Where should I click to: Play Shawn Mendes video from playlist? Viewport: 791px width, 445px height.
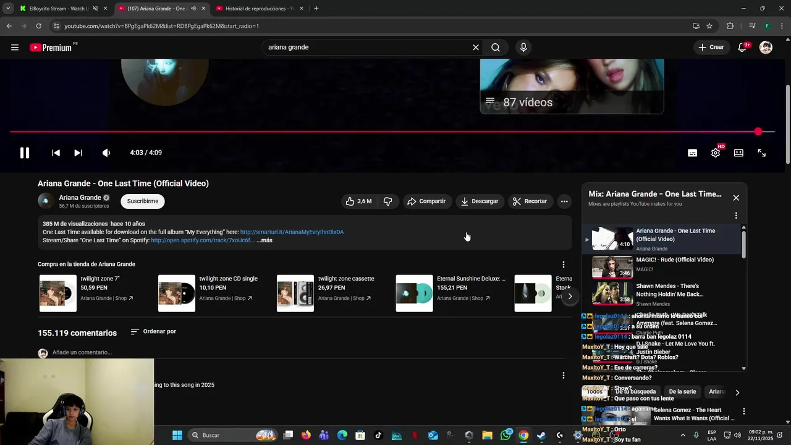click(x=661, y=294)
